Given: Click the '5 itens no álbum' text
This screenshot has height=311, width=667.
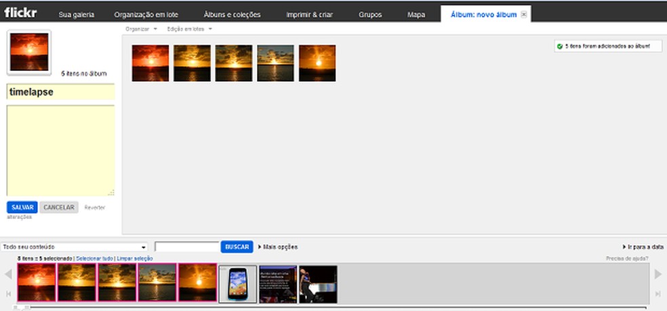Looking at the screenshot, I should coord(84,74).
